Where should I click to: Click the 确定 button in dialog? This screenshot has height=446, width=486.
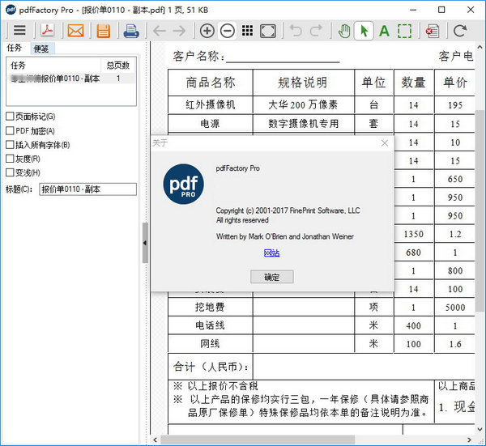pyautogui.click(x=272, y=277)
